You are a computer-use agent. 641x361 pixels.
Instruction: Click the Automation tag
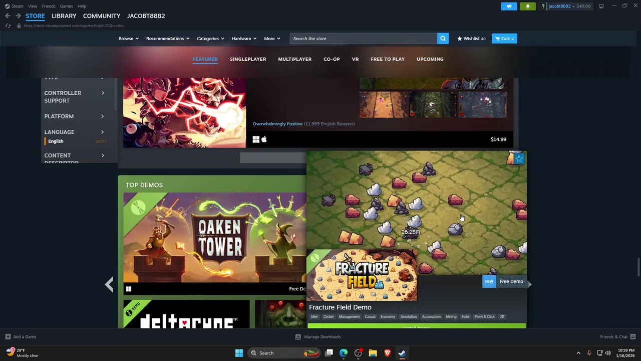point(431,317)
